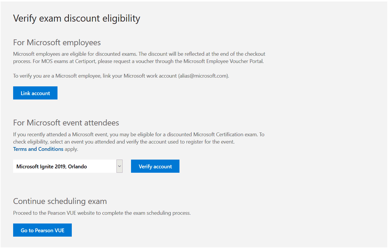Click the Continue scheduling exam heading
The image size is (389, 248).
[x=60, y=201]
